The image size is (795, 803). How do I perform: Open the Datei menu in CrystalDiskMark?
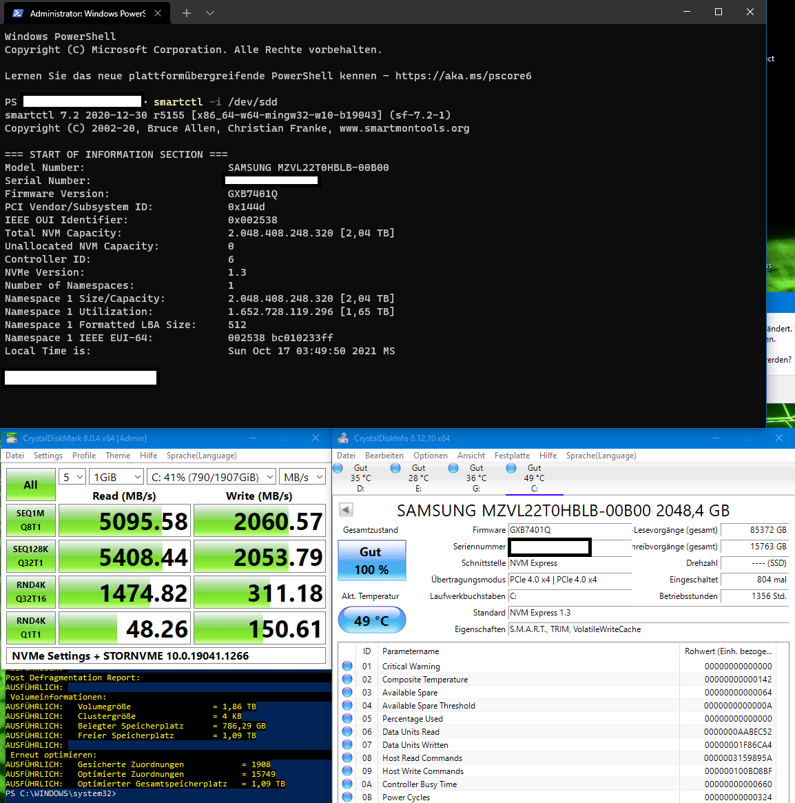tap(15, 456)
